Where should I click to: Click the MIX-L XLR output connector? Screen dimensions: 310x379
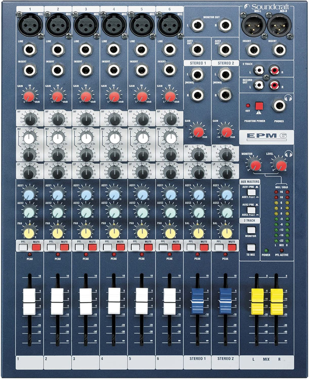click(253, 26)
